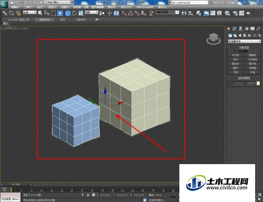Open the Standard Primitives category dropdown
The height and width of the screenshot is (202, 263).
[244, 41]
